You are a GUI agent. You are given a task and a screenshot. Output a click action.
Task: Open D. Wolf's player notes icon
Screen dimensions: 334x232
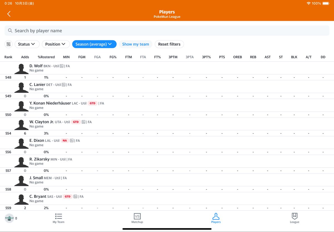(62, 66)
